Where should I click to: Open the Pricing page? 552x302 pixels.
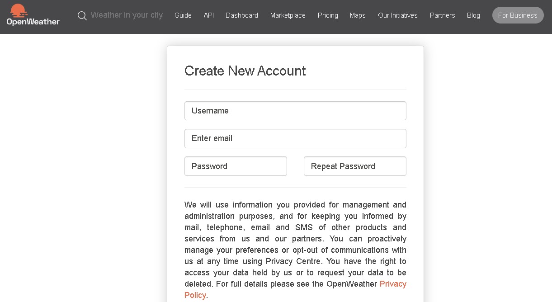coord(328,15)
